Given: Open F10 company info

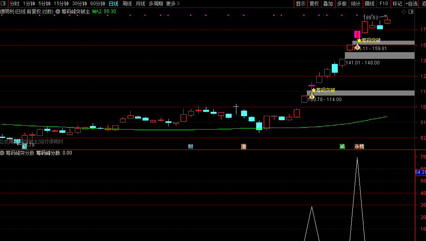Looking at the screenshot, I should coord(384,4).
